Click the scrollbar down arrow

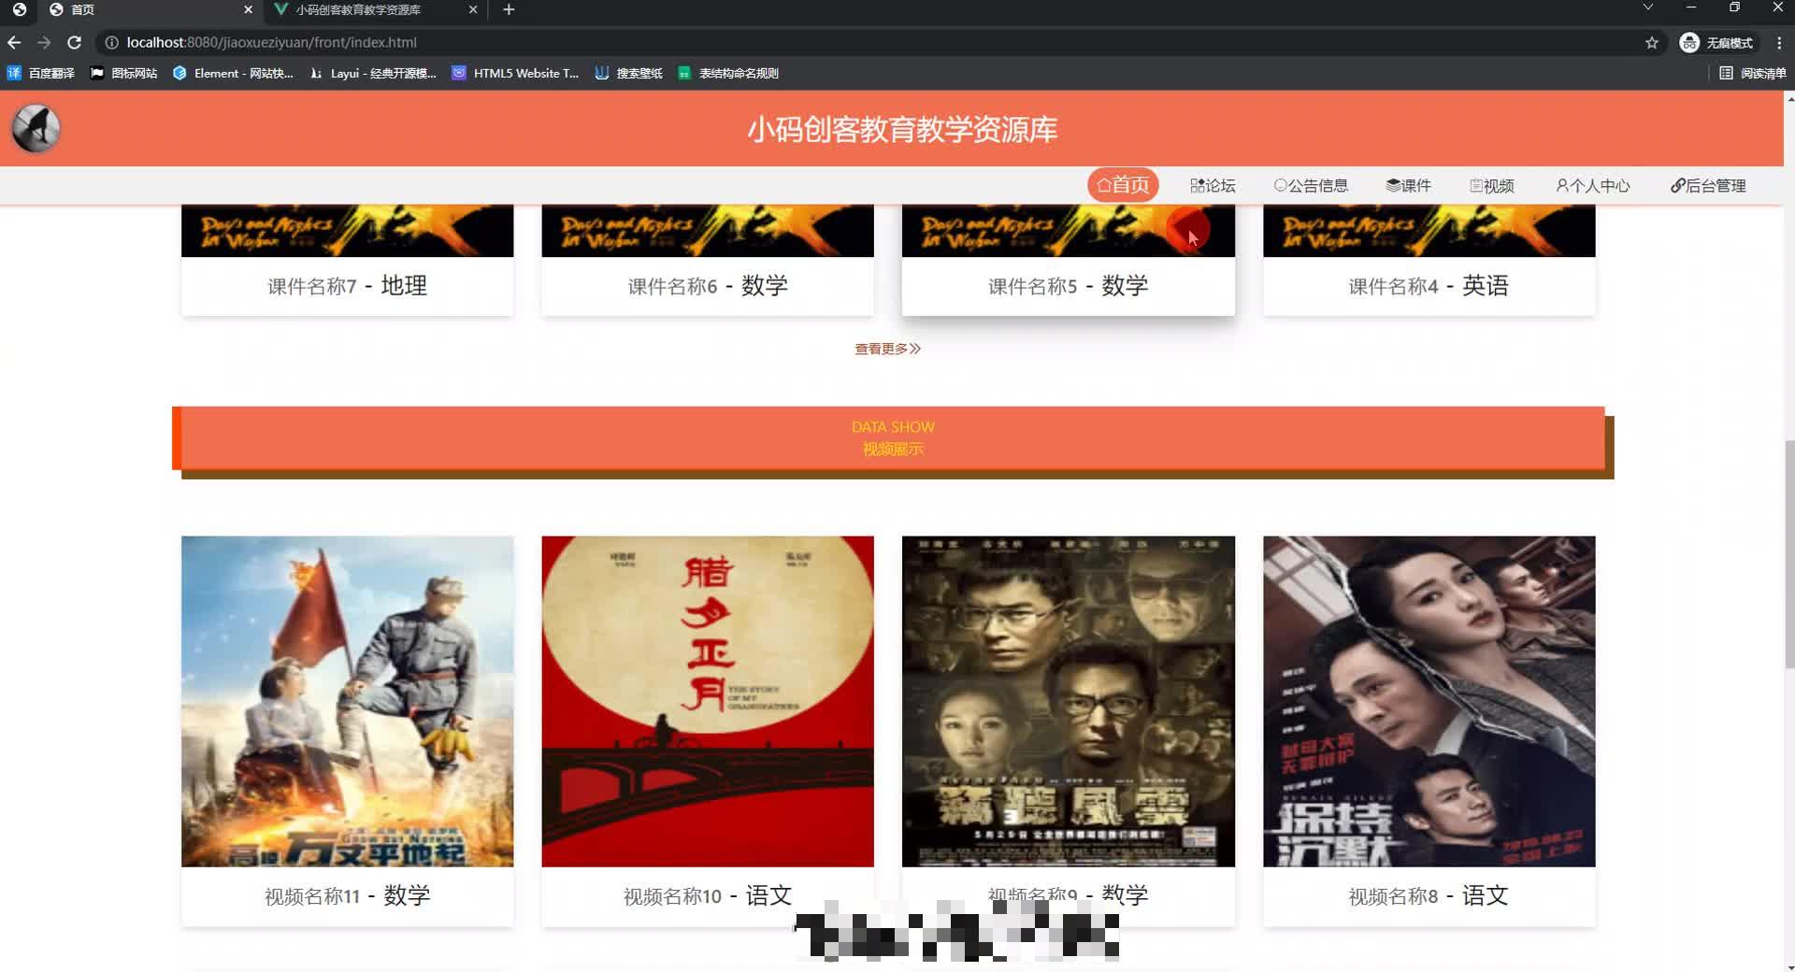click(x=1789, y=966)
